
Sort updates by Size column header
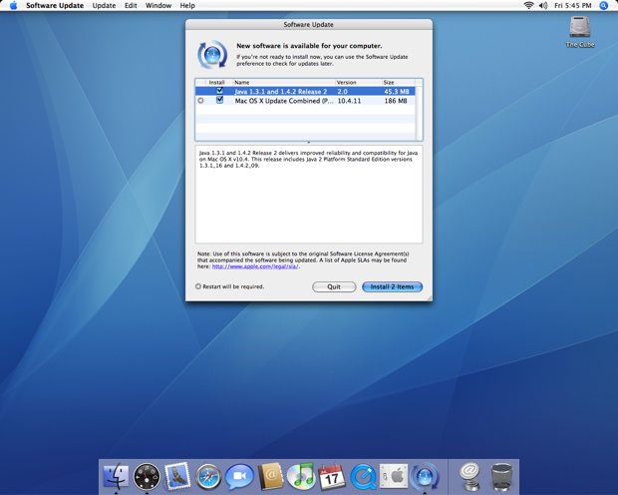tap(398, 82)
